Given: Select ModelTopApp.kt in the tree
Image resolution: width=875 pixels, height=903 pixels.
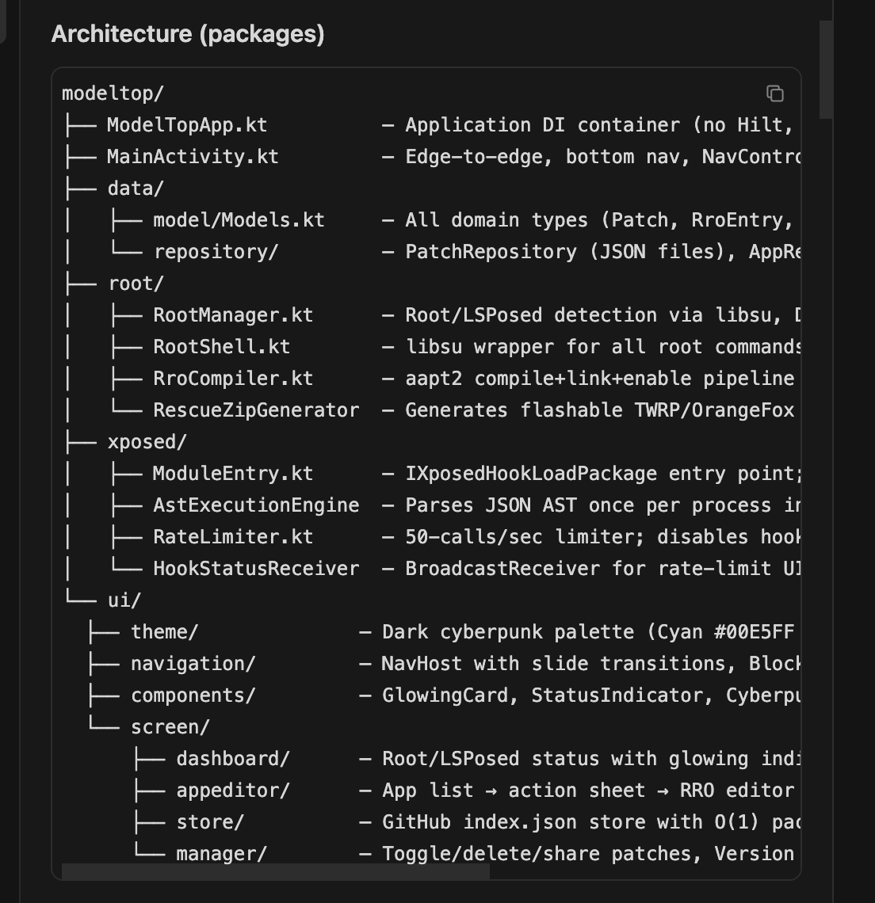Looking at the screenshot, I should (187, 125).
